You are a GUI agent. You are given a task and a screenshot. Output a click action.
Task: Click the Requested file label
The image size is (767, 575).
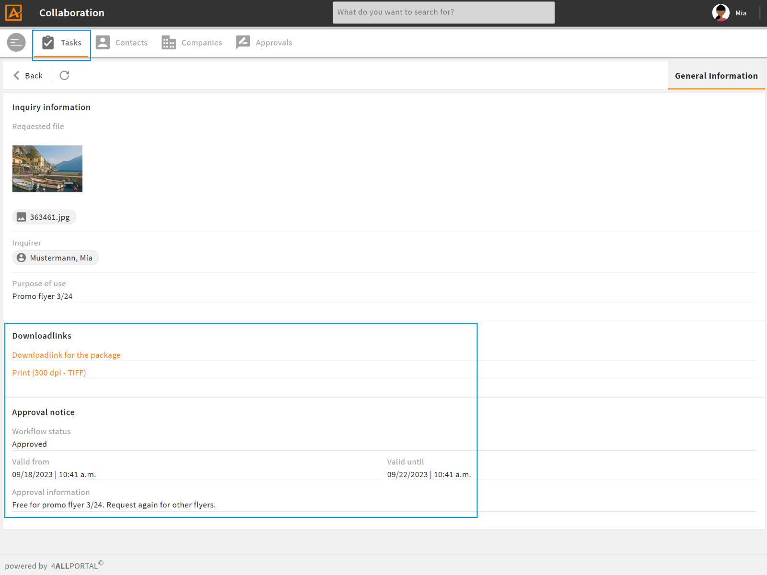point(38,127)
